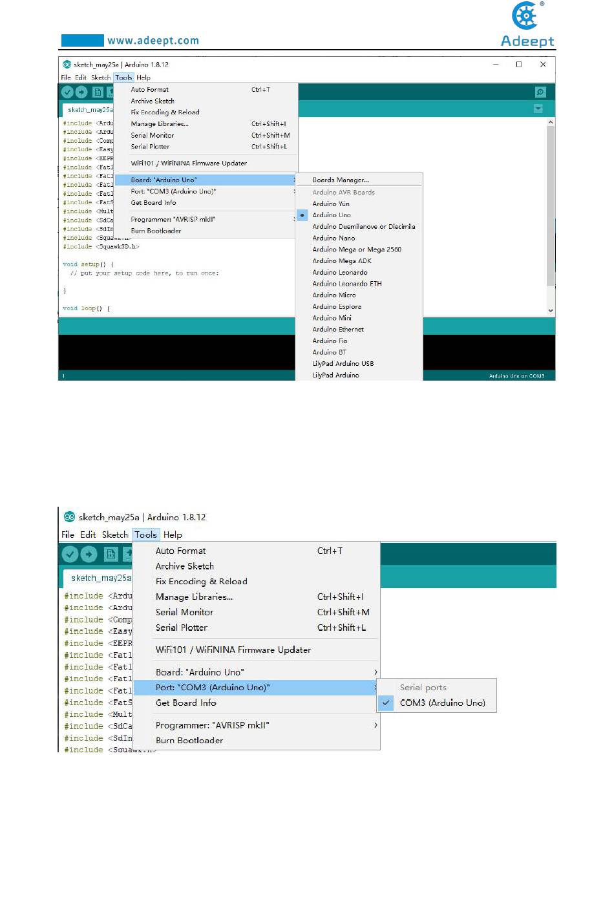Open the Help menu in upper Arduino window
Image resolution: width=614 pixels, height=910 pixels.
pos(143,78)
